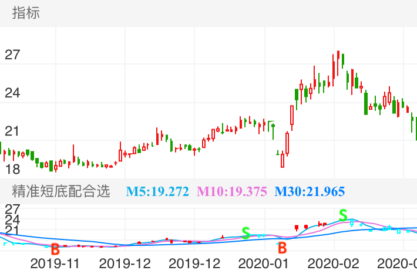Click the blue M30:21.965 label
The width and height of the screenshot is (417, 277).
point(310,191)
